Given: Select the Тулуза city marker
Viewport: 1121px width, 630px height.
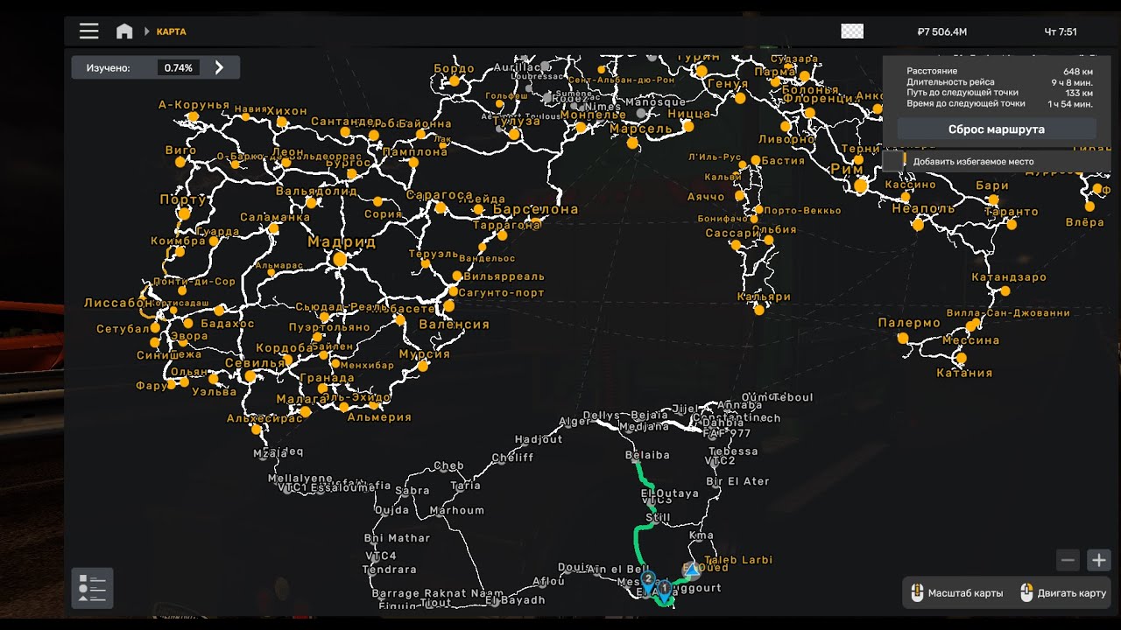Looking at the screenshot, I should pos(512,134).
